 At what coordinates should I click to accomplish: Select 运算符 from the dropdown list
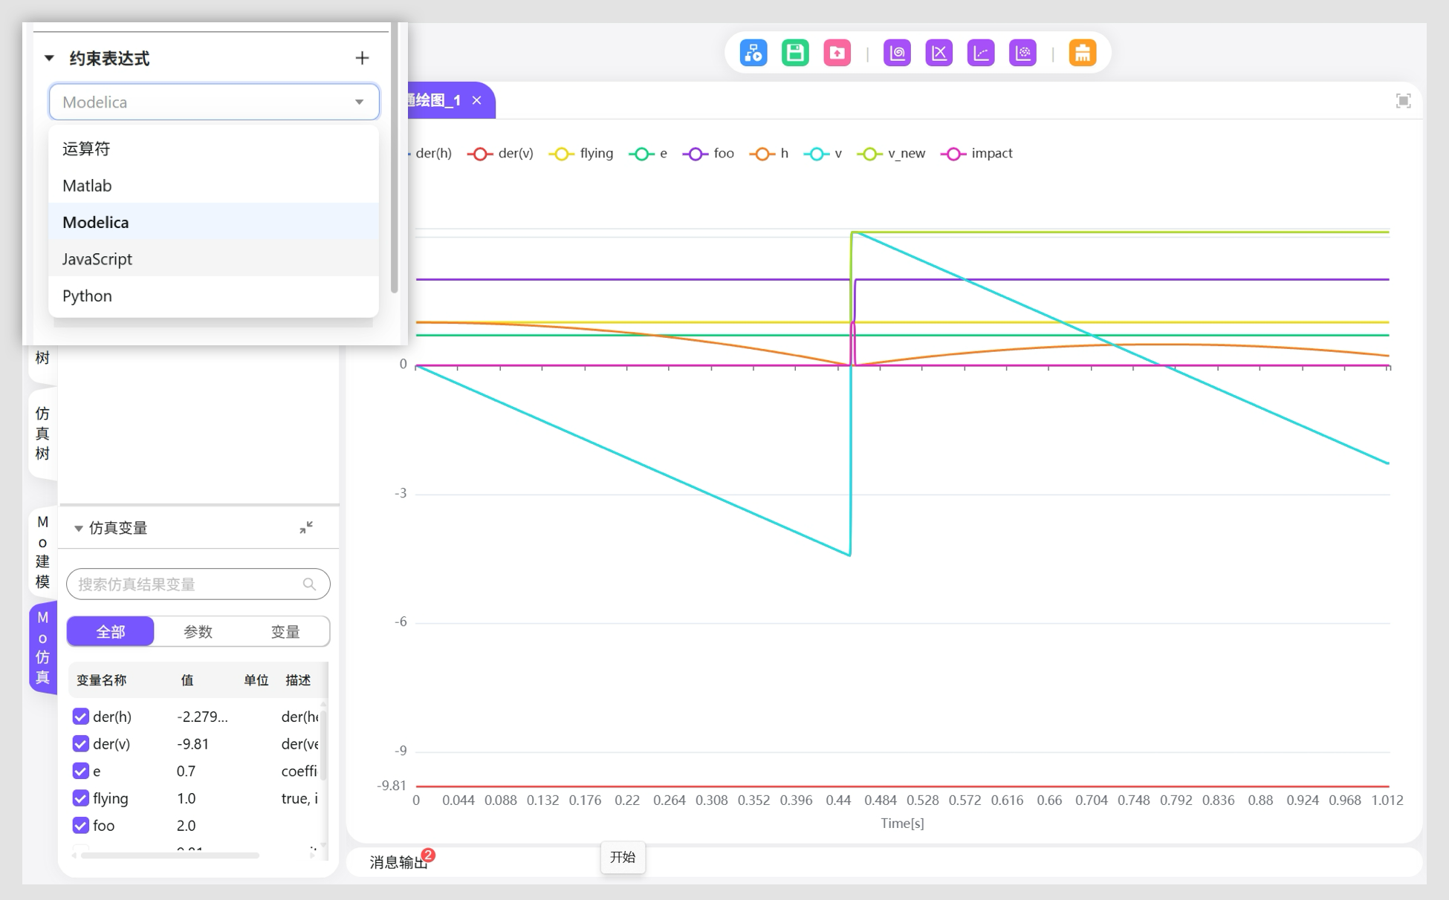pyautogui.click(x=213, y=149)
